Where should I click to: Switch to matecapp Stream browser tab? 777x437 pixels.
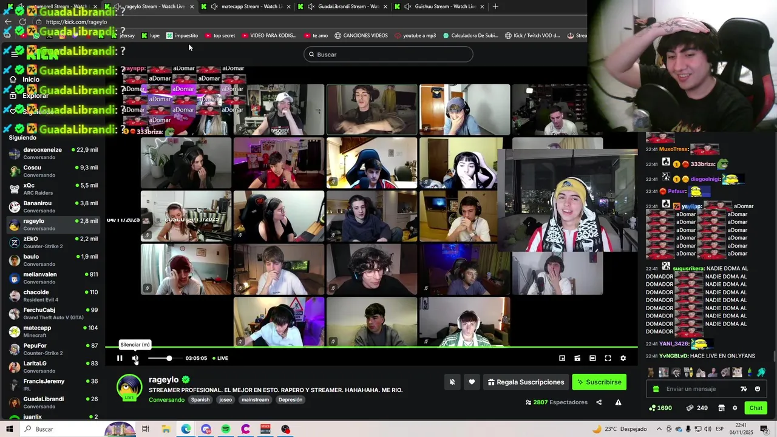click(x=246, y=7)
